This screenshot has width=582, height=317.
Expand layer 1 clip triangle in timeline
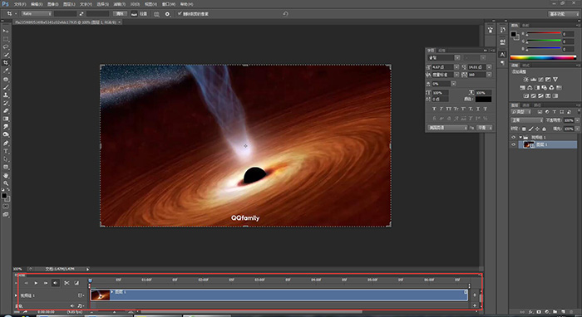click(112, 292)
